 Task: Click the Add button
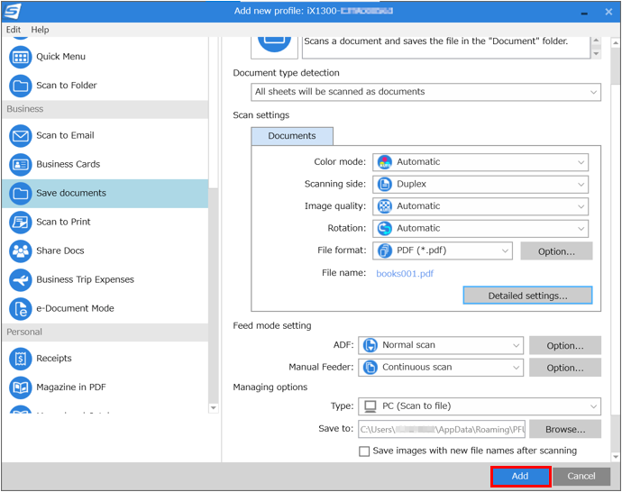click(520, 476)
